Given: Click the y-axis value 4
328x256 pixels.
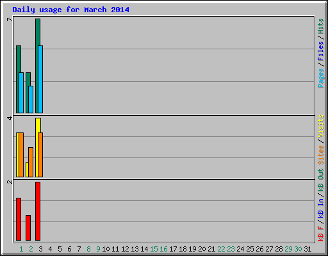Looking at the screenshot, I should click(10, 118).
